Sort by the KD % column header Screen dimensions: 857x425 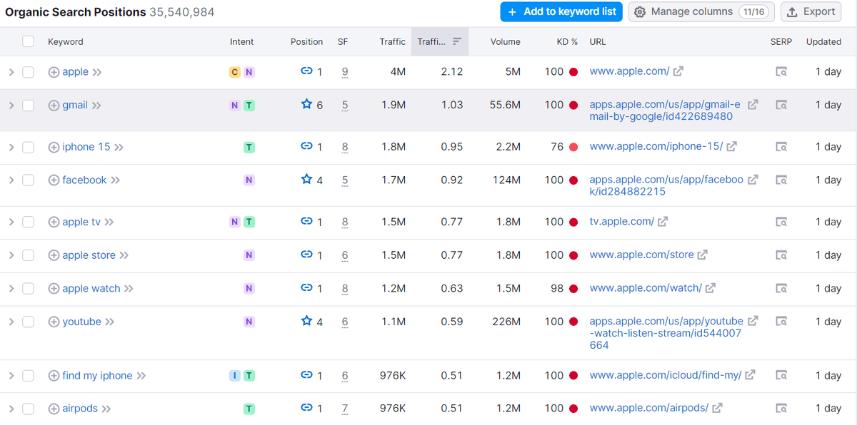click(x=567, y=41)
